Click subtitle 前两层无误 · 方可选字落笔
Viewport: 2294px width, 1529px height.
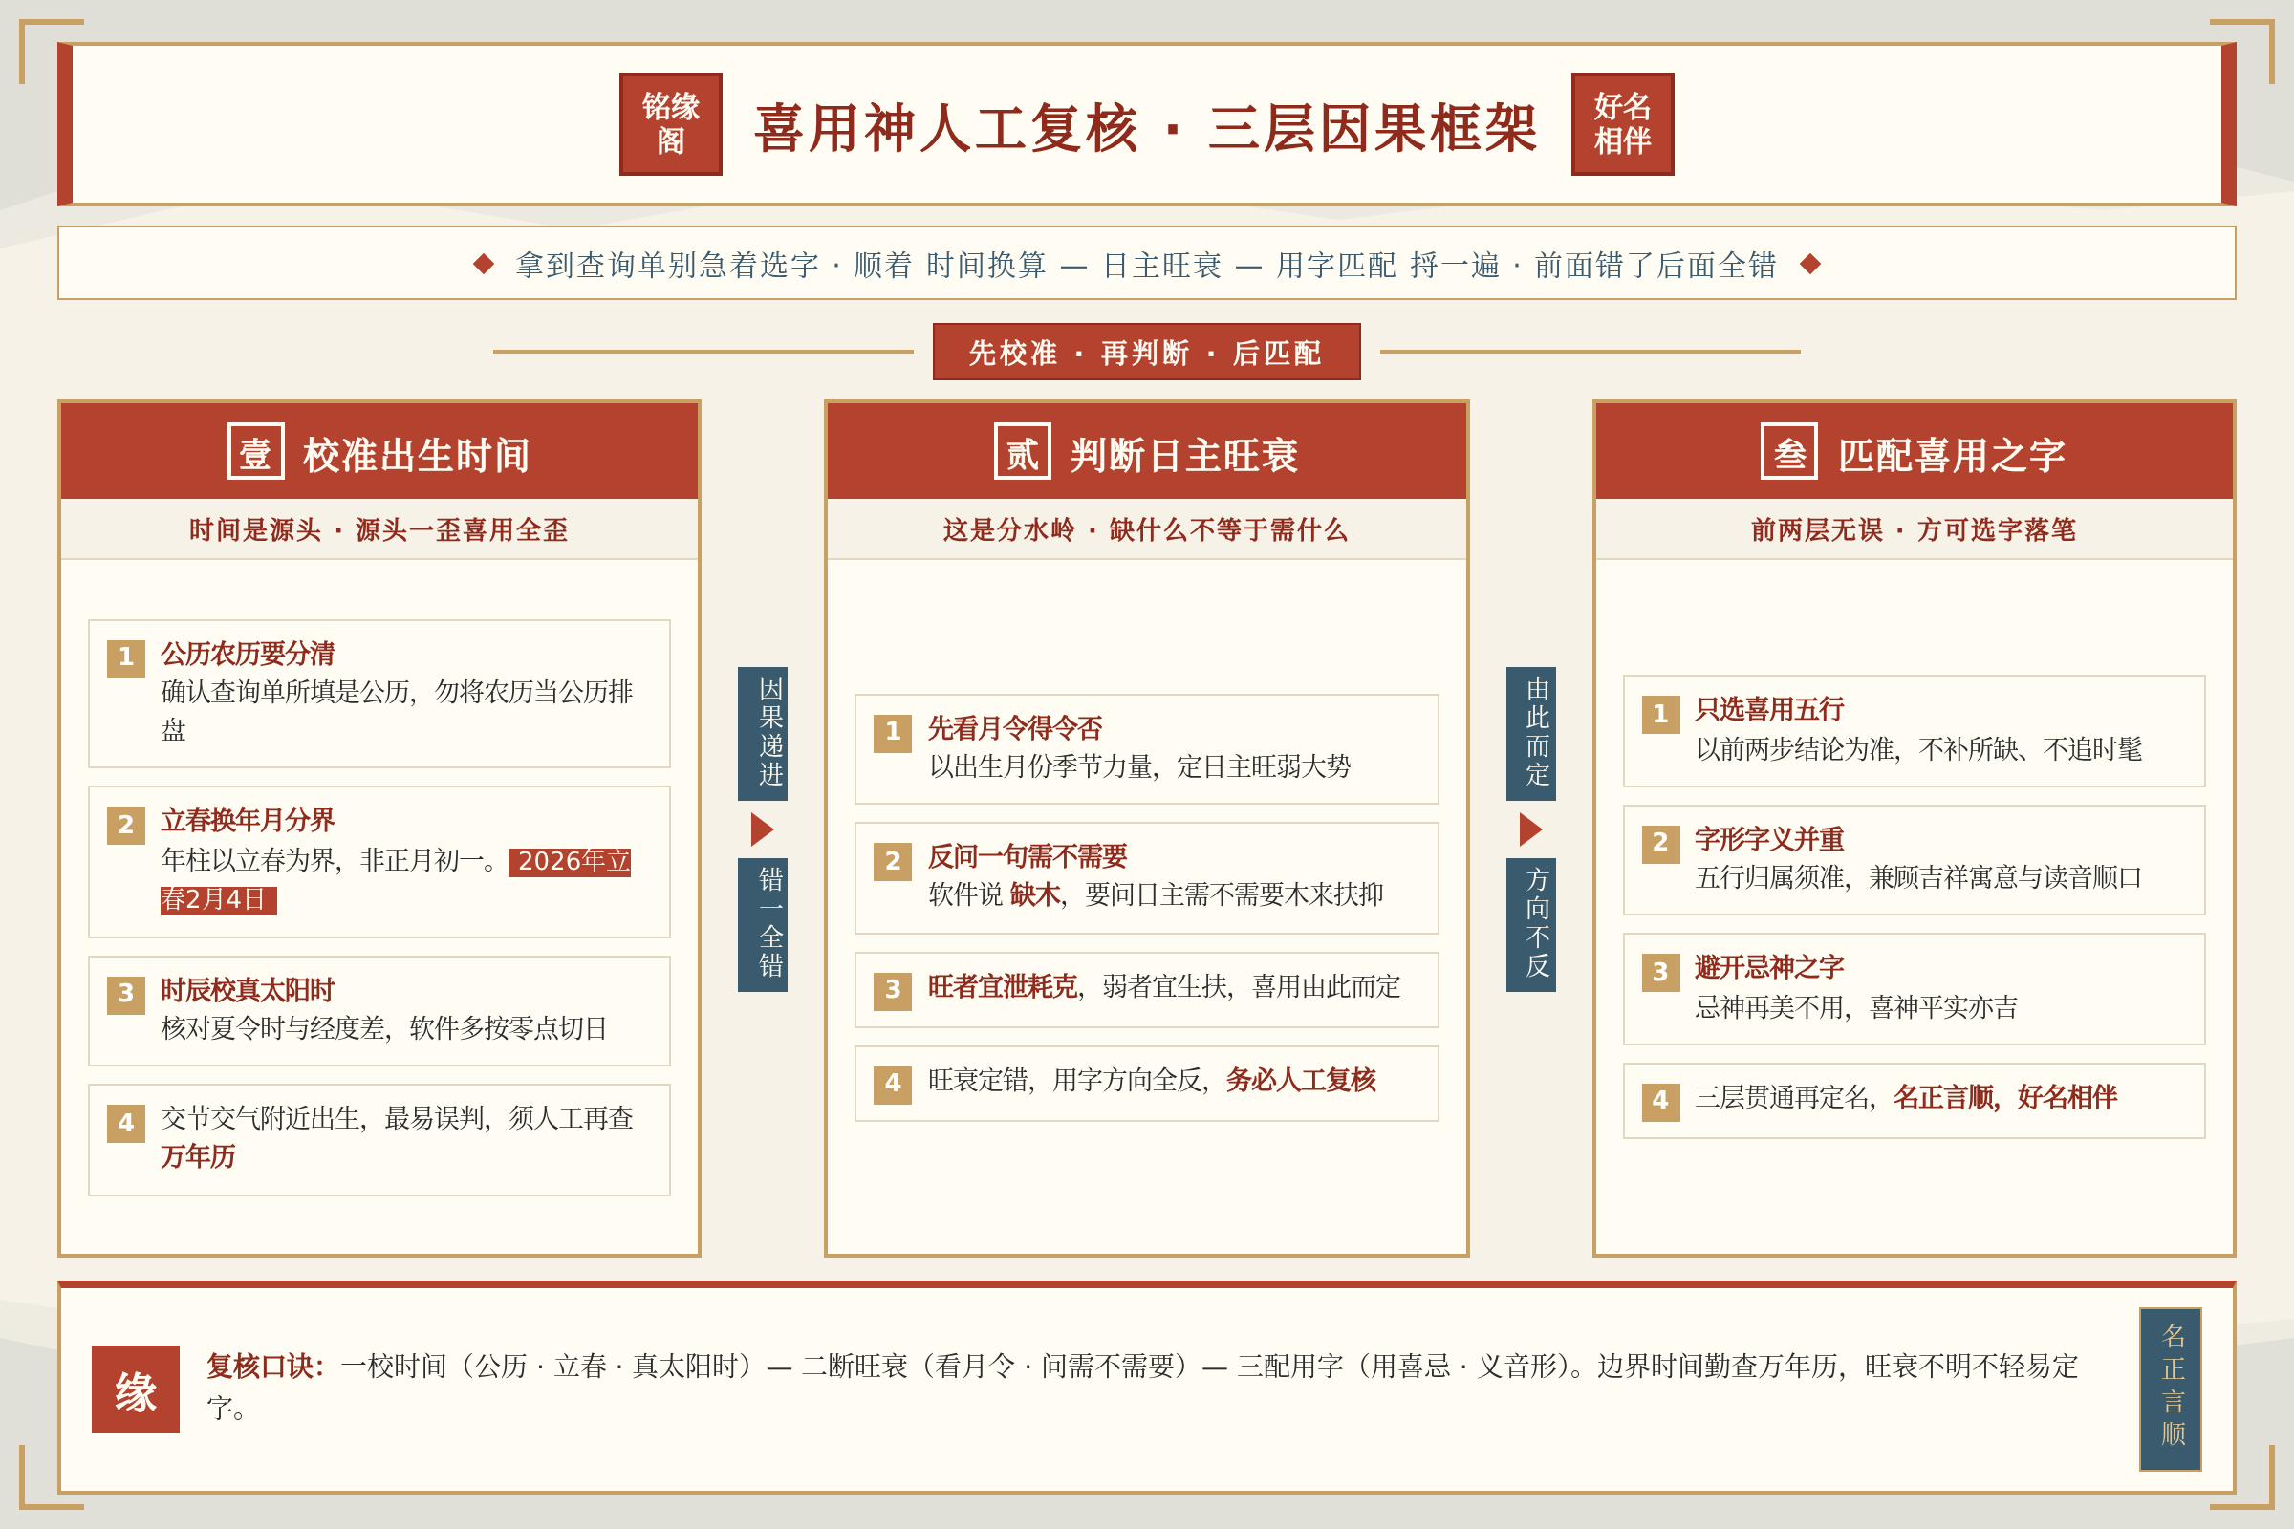(1914, 529)
